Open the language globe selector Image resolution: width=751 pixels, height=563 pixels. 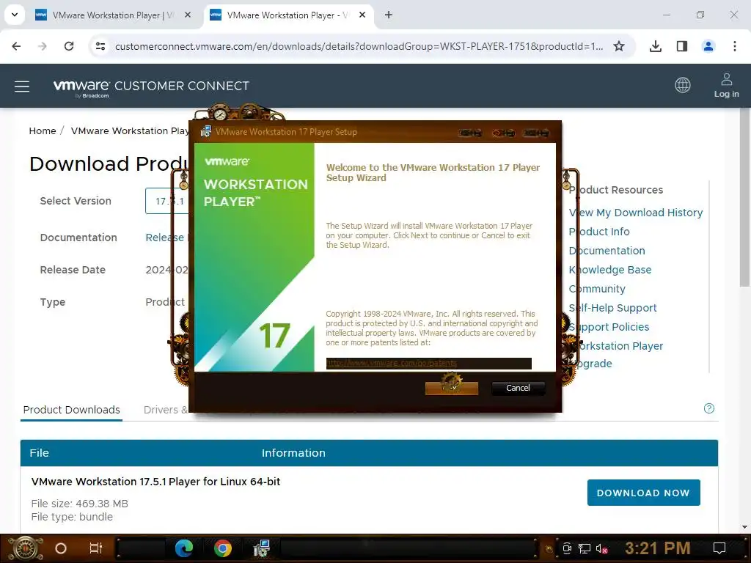tap(683, 85)
